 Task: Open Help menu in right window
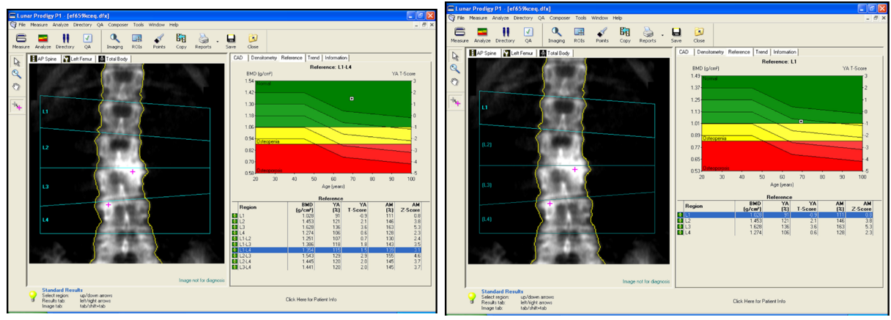pyautogui.click(x=617, y=18)
